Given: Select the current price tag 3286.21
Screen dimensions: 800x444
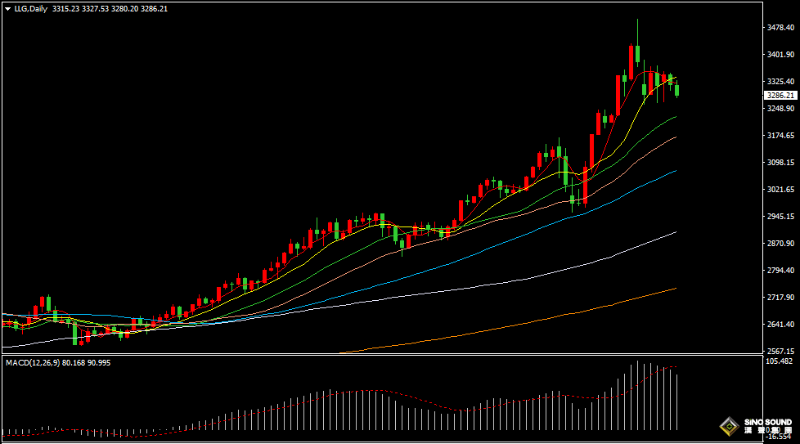Looking at the screenshot, I should [780, 96].
